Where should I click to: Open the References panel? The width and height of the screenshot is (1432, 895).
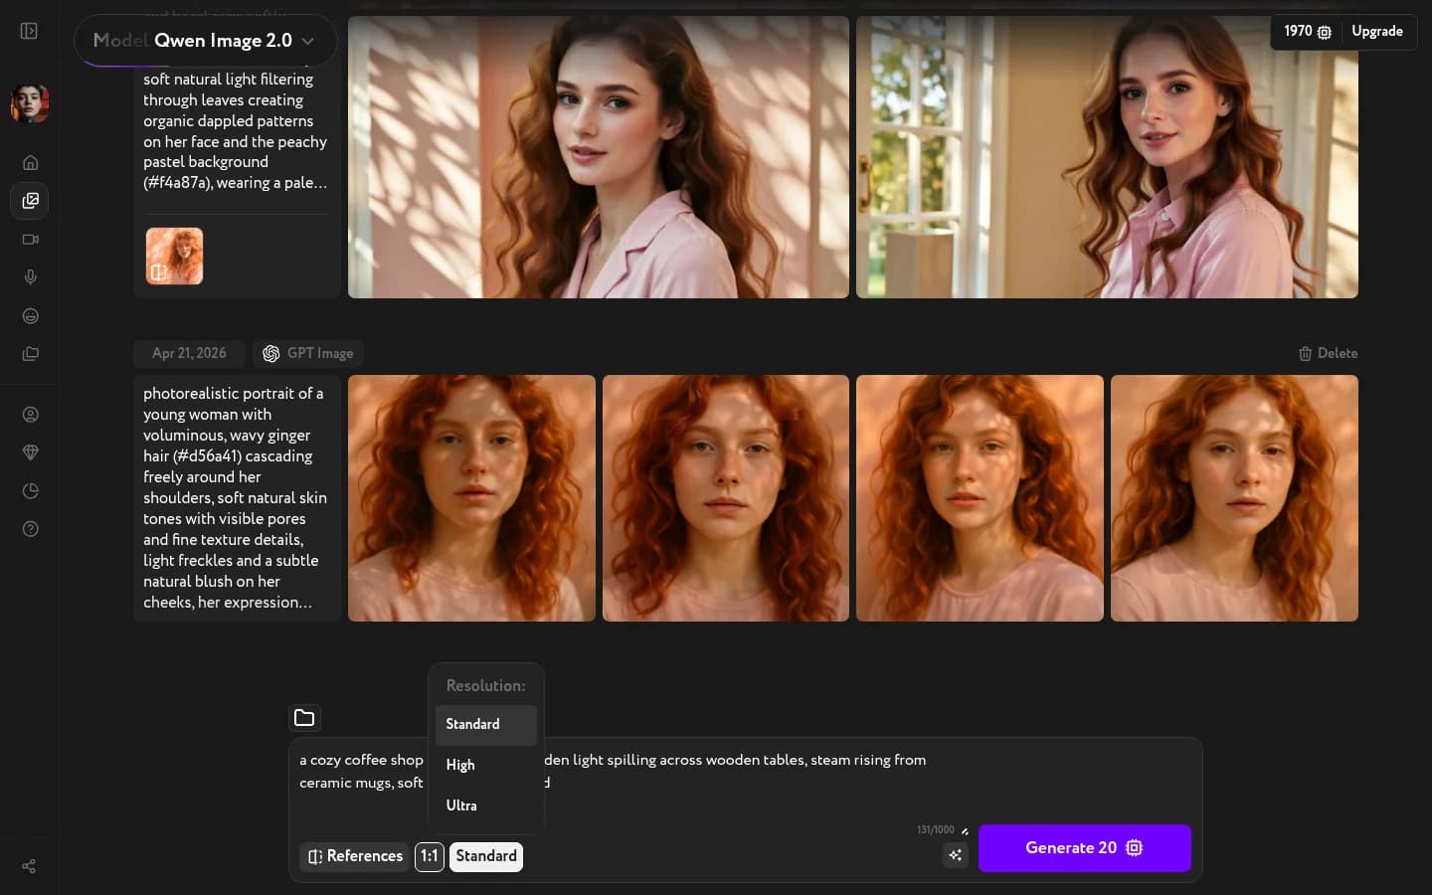point(354,856)
